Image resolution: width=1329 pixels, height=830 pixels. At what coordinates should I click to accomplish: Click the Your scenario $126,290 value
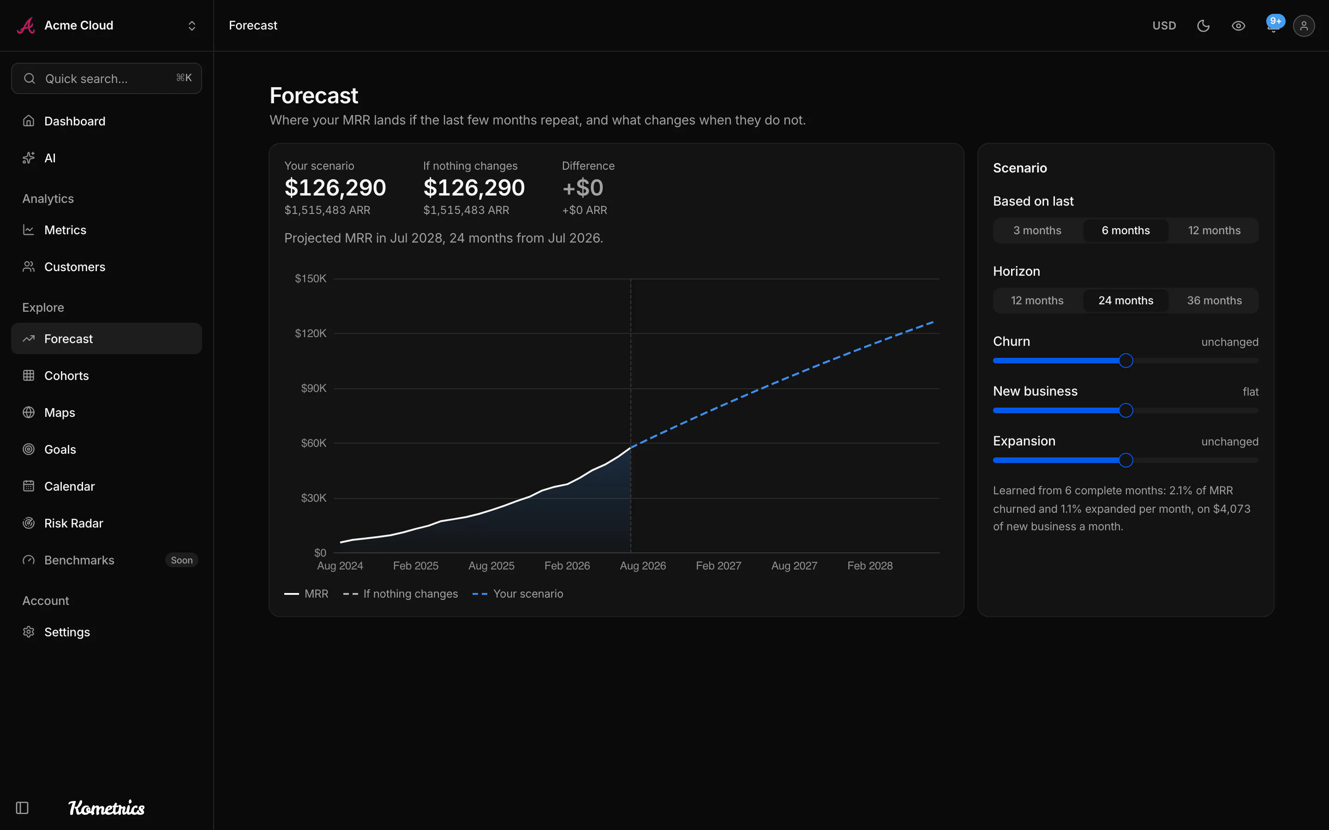coord(335,188)
